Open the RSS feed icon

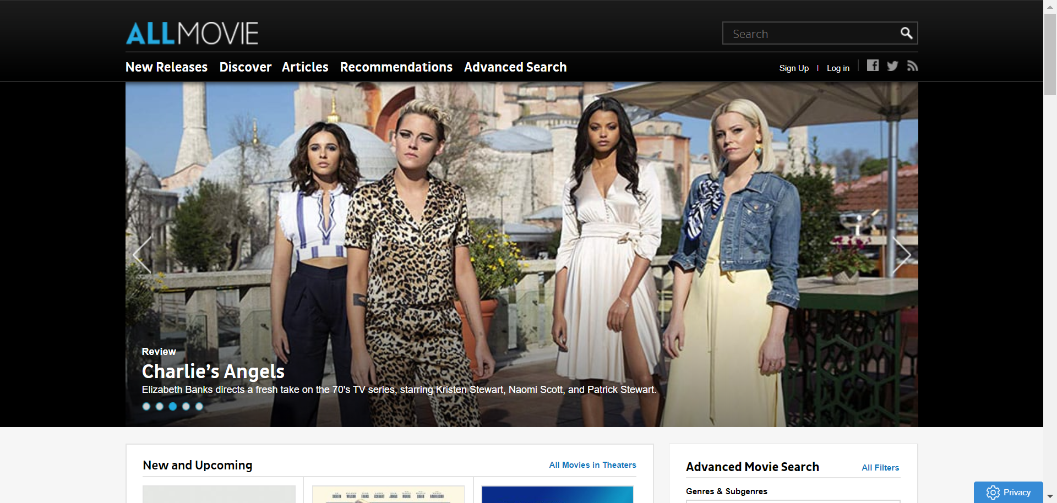912,66
